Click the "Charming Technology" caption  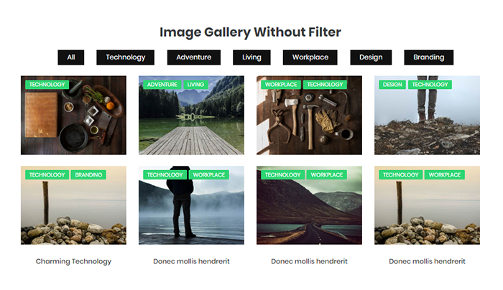(73, 261)
